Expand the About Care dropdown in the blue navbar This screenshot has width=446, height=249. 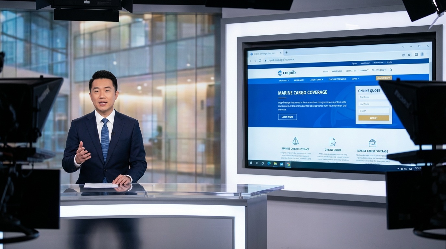(317, 79)
